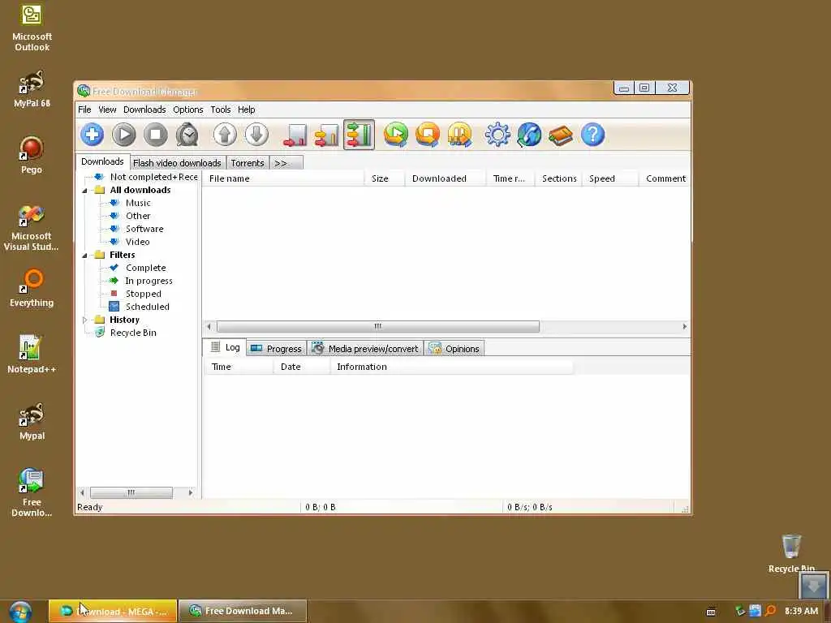Open the Everything desktop shortcut
Viewport: 831px width, 623px height.
pyautogui.click(x=32, y=288)
